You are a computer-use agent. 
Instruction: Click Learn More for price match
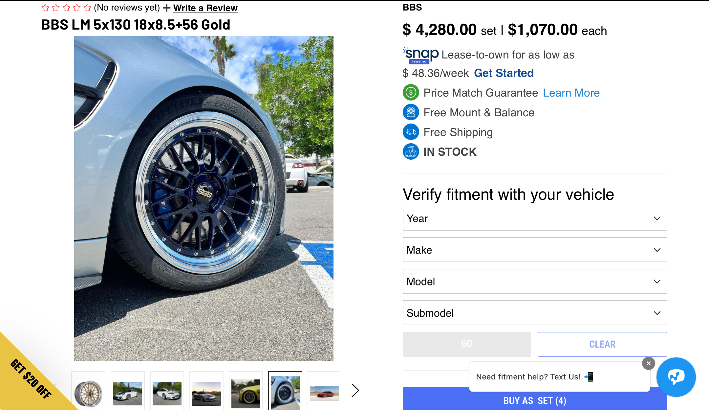pos(571,93)
